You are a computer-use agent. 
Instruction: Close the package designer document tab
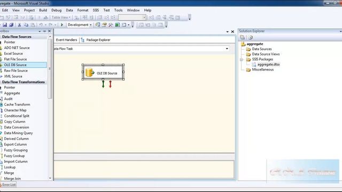(233, 32)
